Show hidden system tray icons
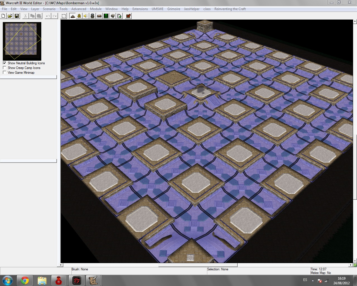The height and width of the screenshot is (286, 357). [x=313, y=281]
